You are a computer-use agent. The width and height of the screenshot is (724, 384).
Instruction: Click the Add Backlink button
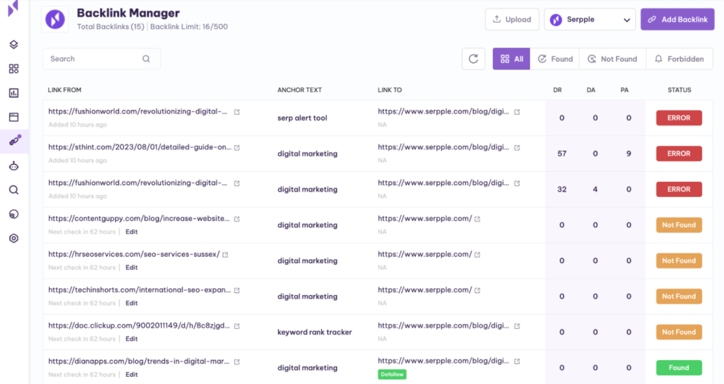pyautogui.click(x=677, y=19)
